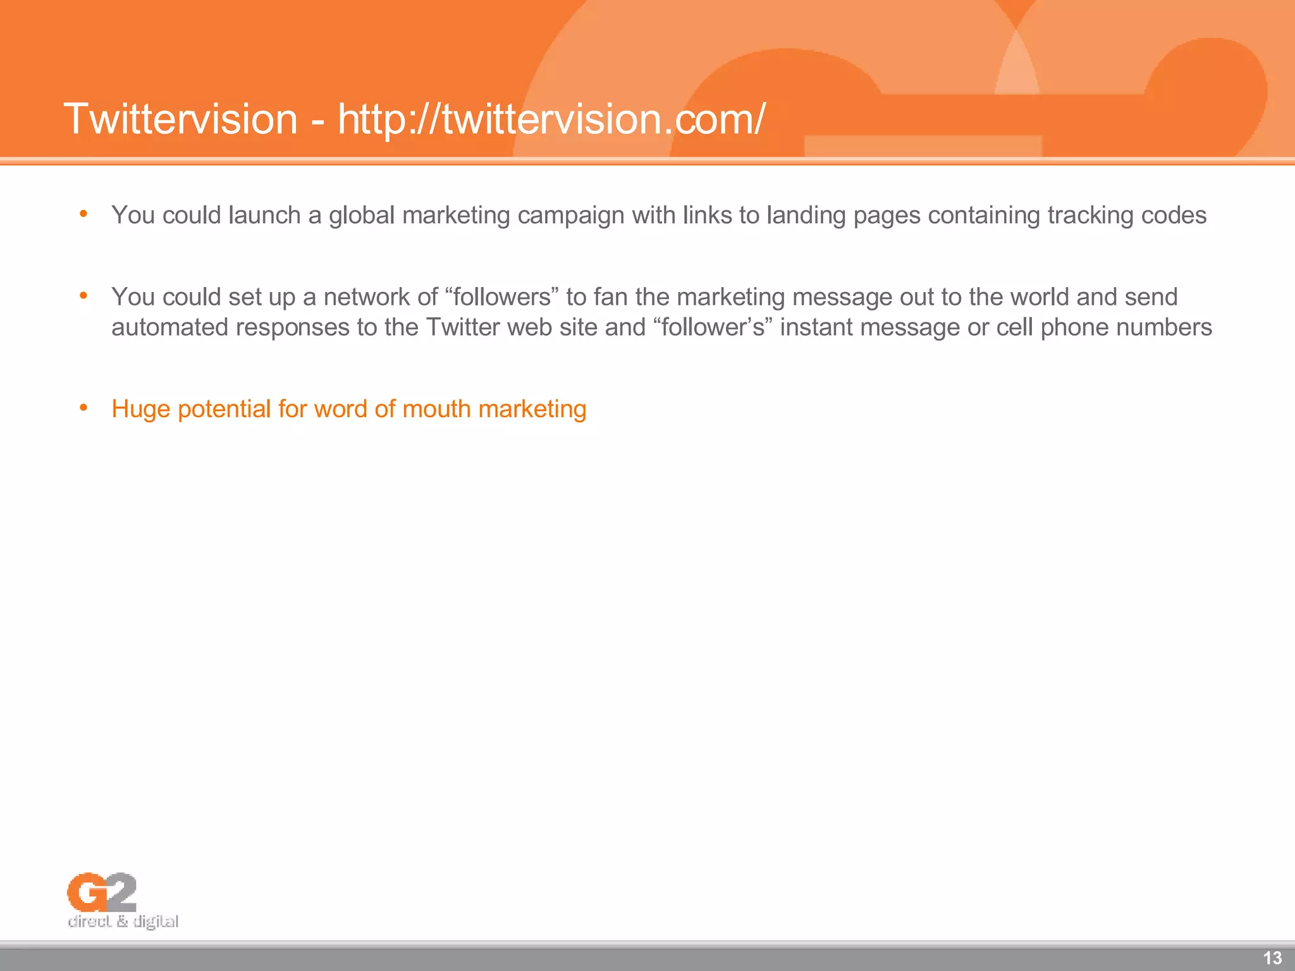
Task: Click the Twittervision slide title
Action: 414,119
